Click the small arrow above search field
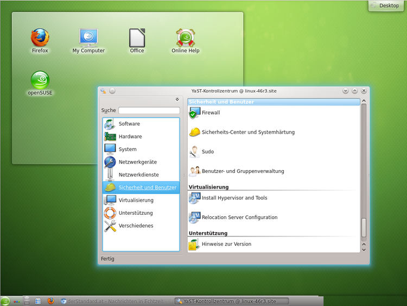Screen dimensions: 407x306 click(x=177, y=99)
